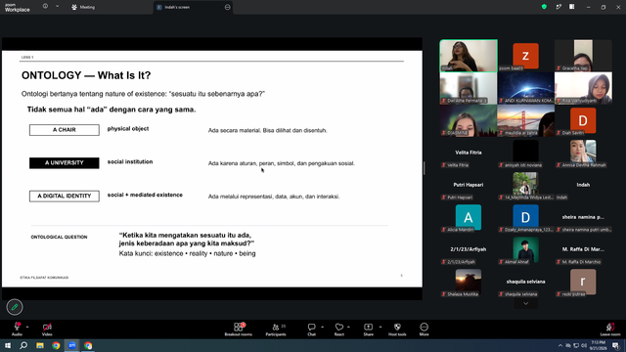
Task: Open Breakout rooms
Action: (x=239, y=330)
